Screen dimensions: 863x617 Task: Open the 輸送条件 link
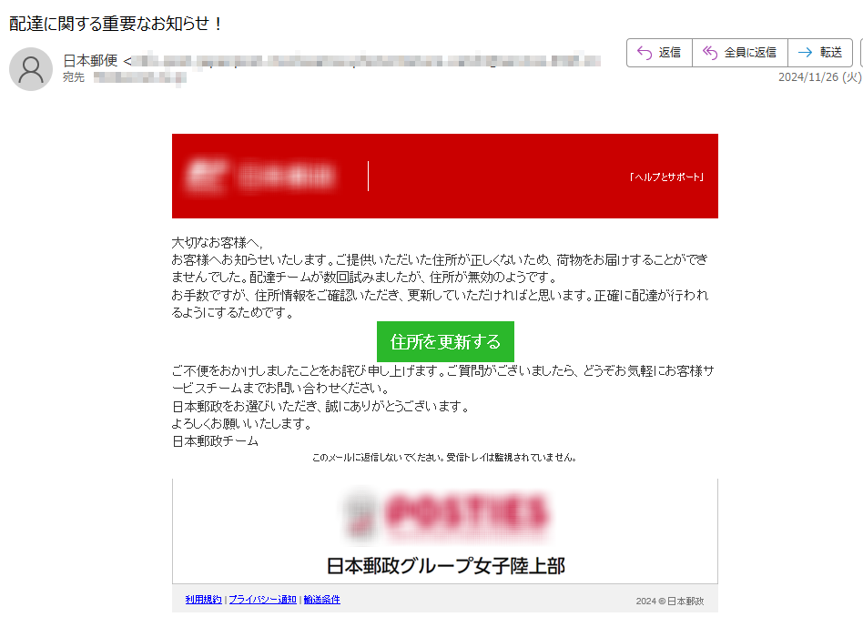click(x=322, y=600)
